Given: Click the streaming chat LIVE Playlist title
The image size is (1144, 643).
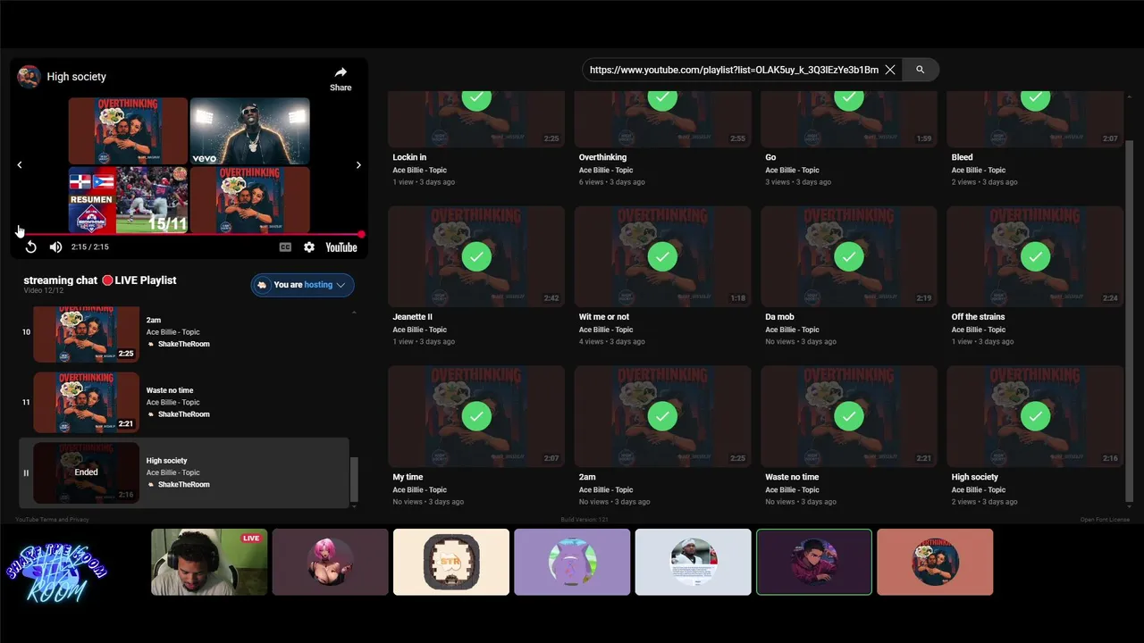Looking at the screenshot, I should click(x=100, y=280).
